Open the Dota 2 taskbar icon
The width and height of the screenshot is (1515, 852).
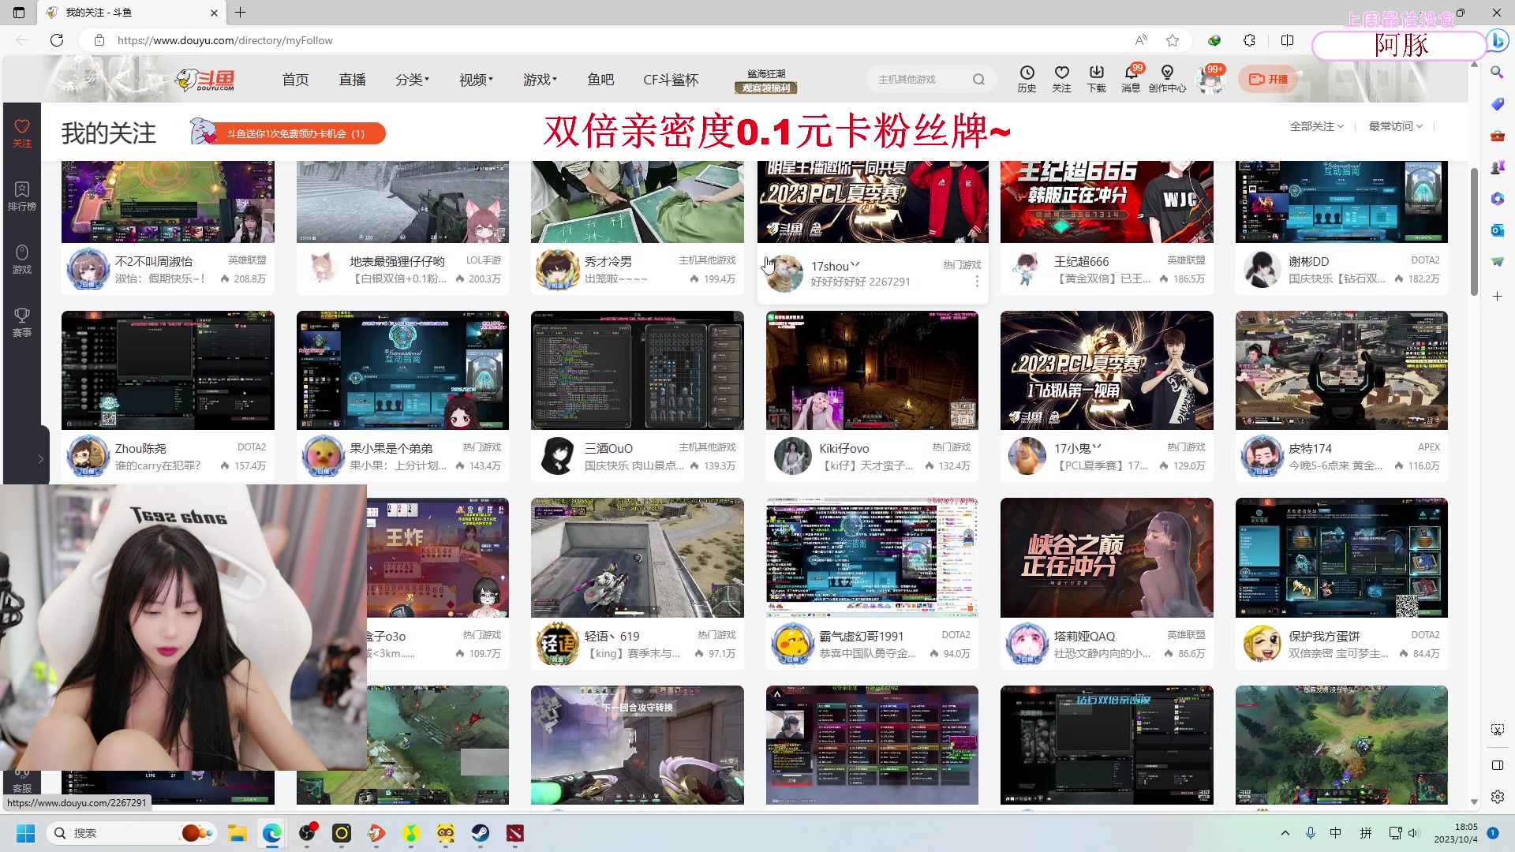(515, 833)
